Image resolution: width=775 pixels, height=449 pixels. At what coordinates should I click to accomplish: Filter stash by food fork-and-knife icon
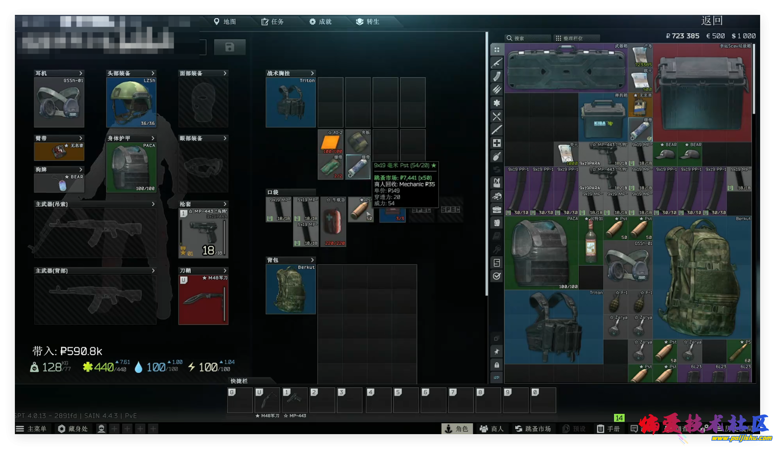click(x=497, y=116)
